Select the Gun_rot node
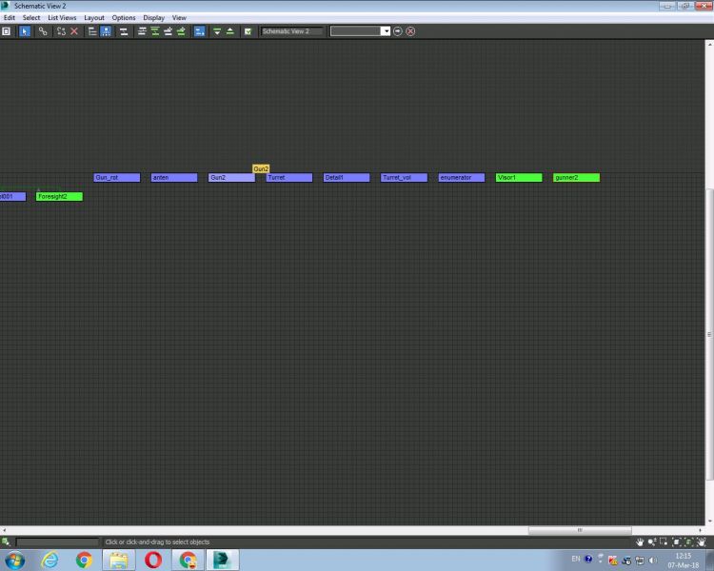714x571 pixels. [117, 178]
